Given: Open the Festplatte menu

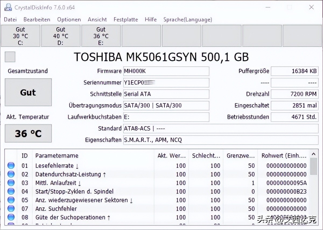Looking at the screenshot, I should [x=126, y=19].
